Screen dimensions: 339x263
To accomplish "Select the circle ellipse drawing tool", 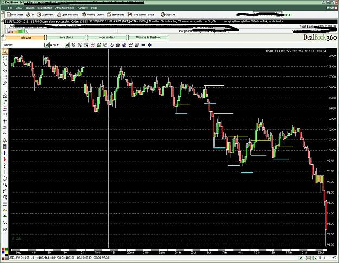I will pyautogui.click(x=5, y=178).
